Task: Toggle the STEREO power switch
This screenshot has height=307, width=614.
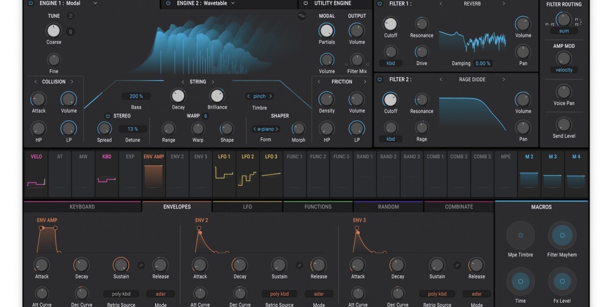Action: click(x=108, y=116)
